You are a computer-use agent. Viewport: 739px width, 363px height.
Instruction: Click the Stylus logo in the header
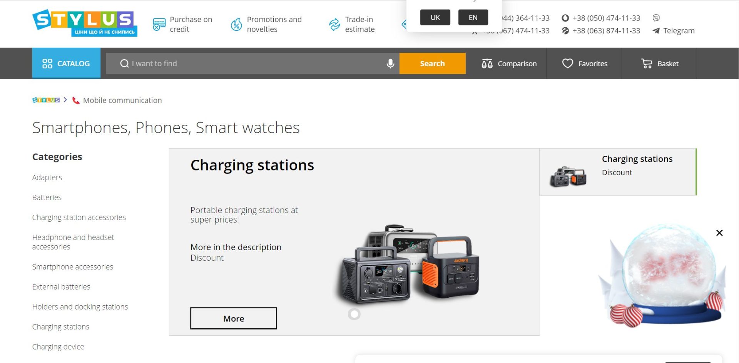[x=84, y=23]
